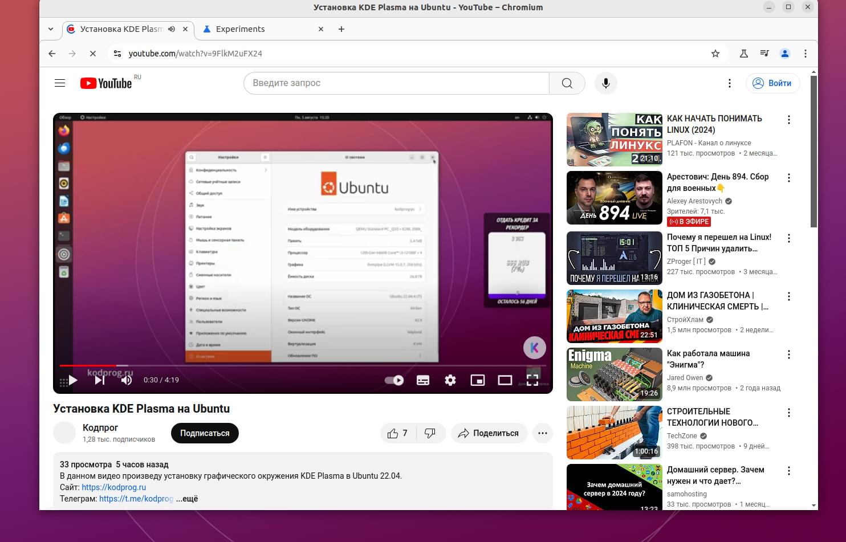Image resolution: width=846 pixels, height=542 pixels.
Task: Open options for Почему я перешел на Linux
Action: (x=789, y=238)
